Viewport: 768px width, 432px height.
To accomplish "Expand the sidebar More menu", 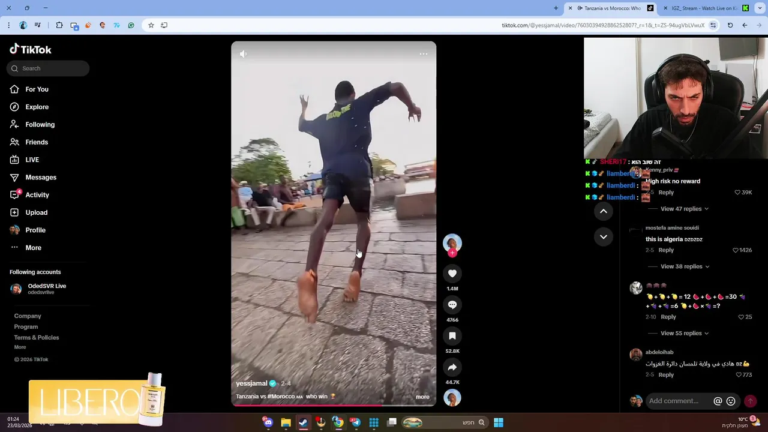I will pos(33,248).
